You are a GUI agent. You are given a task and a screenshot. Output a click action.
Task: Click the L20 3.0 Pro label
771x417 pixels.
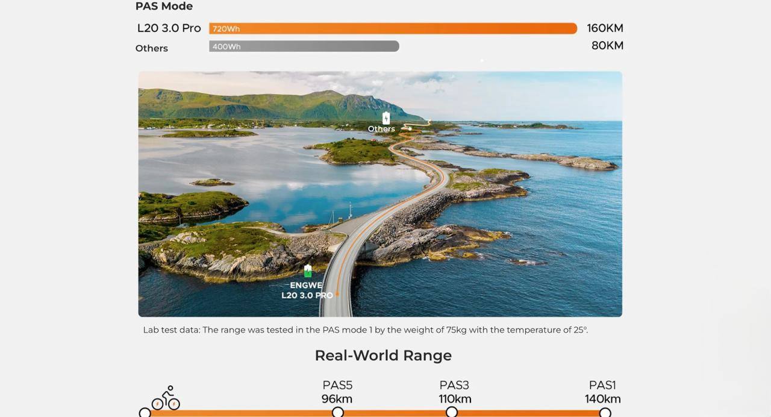point(169,28)
